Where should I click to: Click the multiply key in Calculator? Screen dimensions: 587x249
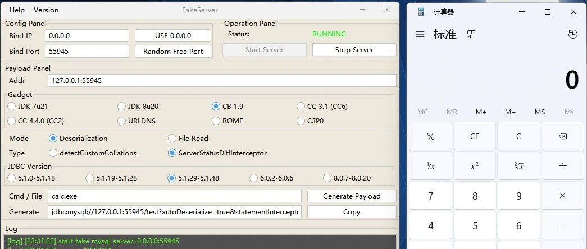pos(563,196)
